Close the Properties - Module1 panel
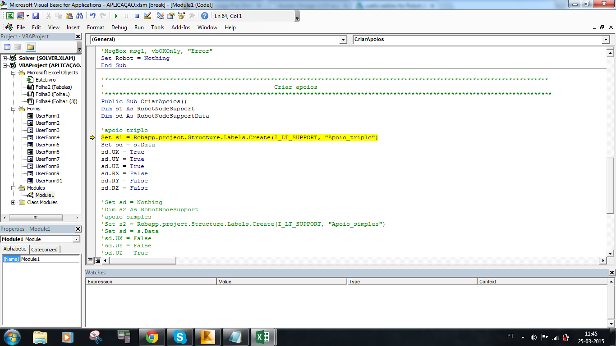The width and height of the screenshot is (616, 346). pyautogui.click(x=78, y=229)
